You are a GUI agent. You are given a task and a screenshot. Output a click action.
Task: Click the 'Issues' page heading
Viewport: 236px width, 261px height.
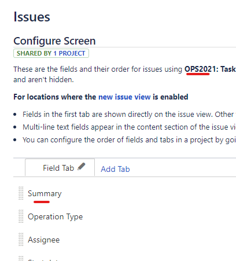pos(32,17)
